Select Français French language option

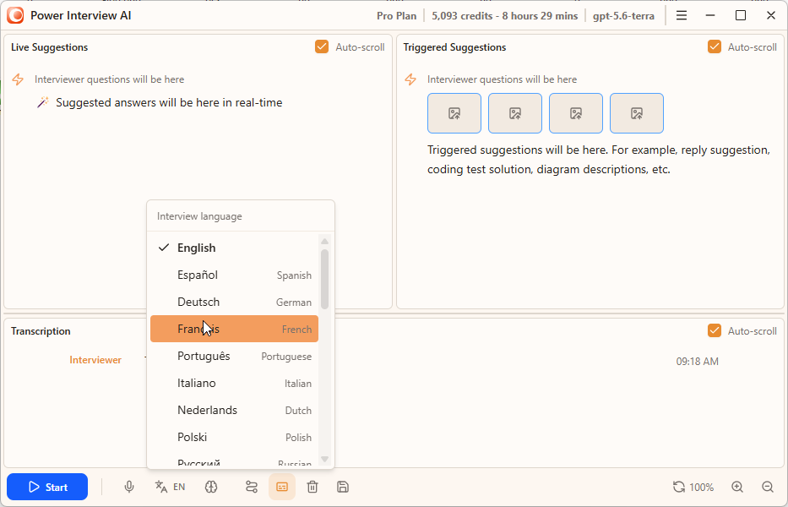pyautogui.click(x=234, y=329)
